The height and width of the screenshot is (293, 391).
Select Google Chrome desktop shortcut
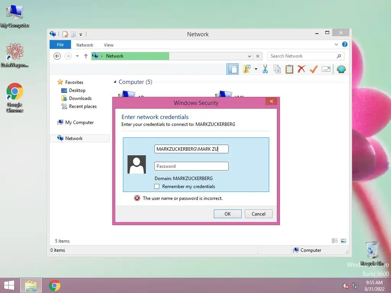coord(15,98)
